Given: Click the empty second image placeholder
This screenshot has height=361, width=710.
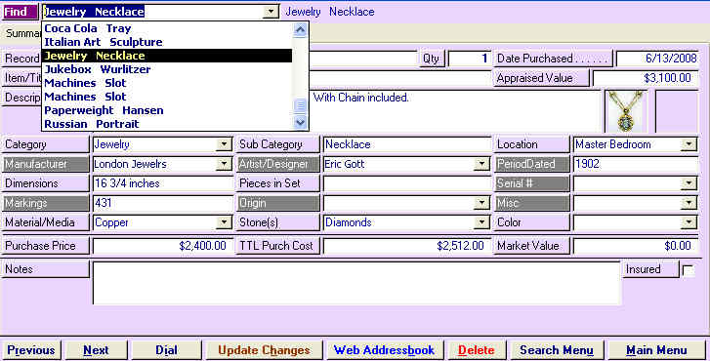Looking at the screenshot, I should pyautogui.click(x=677, y=111).
